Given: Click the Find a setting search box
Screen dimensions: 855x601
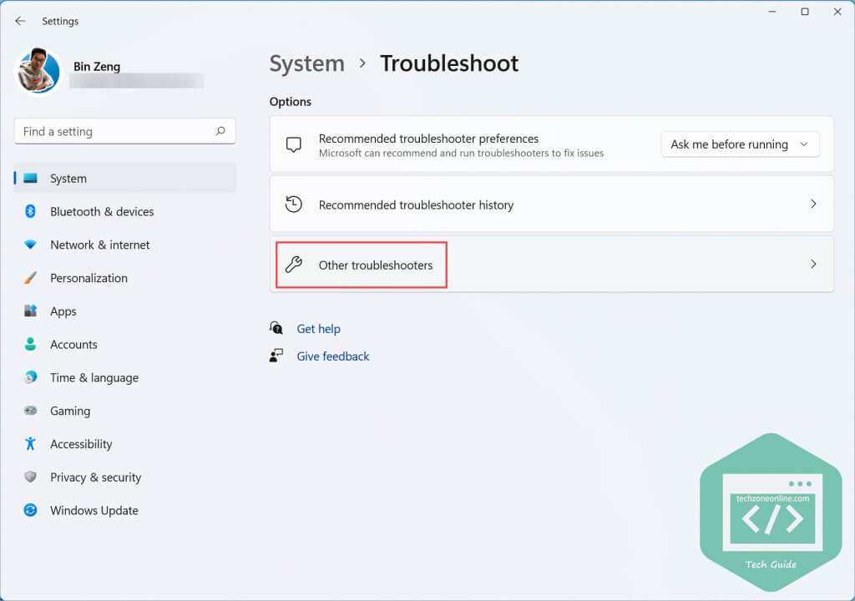Looking at the screenshot, I should point(124,131).
